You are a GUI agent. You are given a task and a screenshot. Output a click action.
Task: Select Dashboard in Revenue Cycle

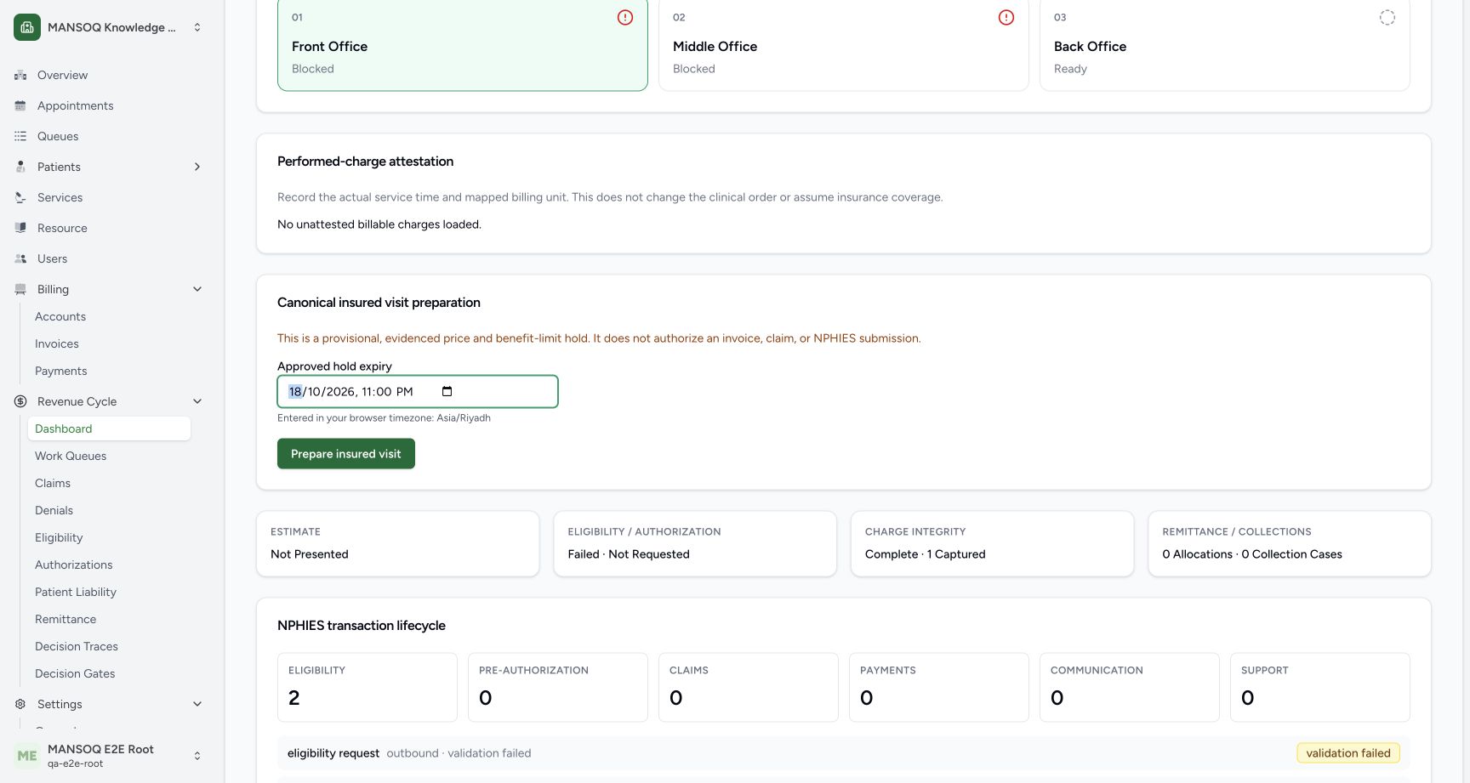[109, 428]
